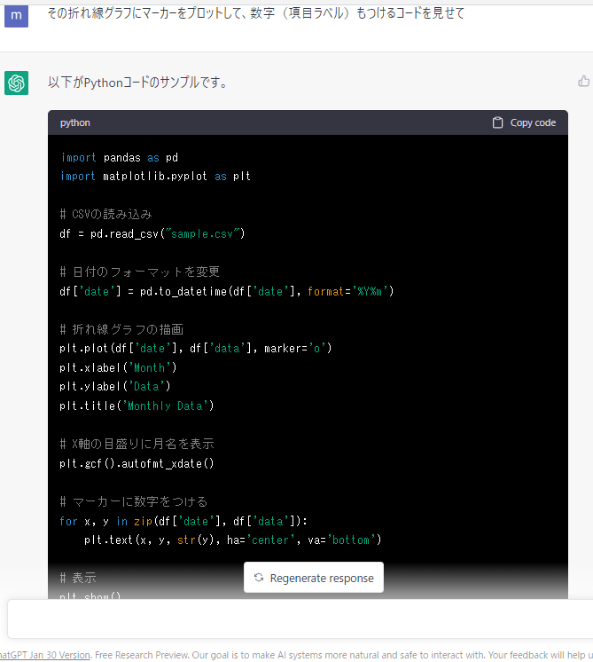Click the line plt.gcf().autofmt_xdate()

[137, 463]
